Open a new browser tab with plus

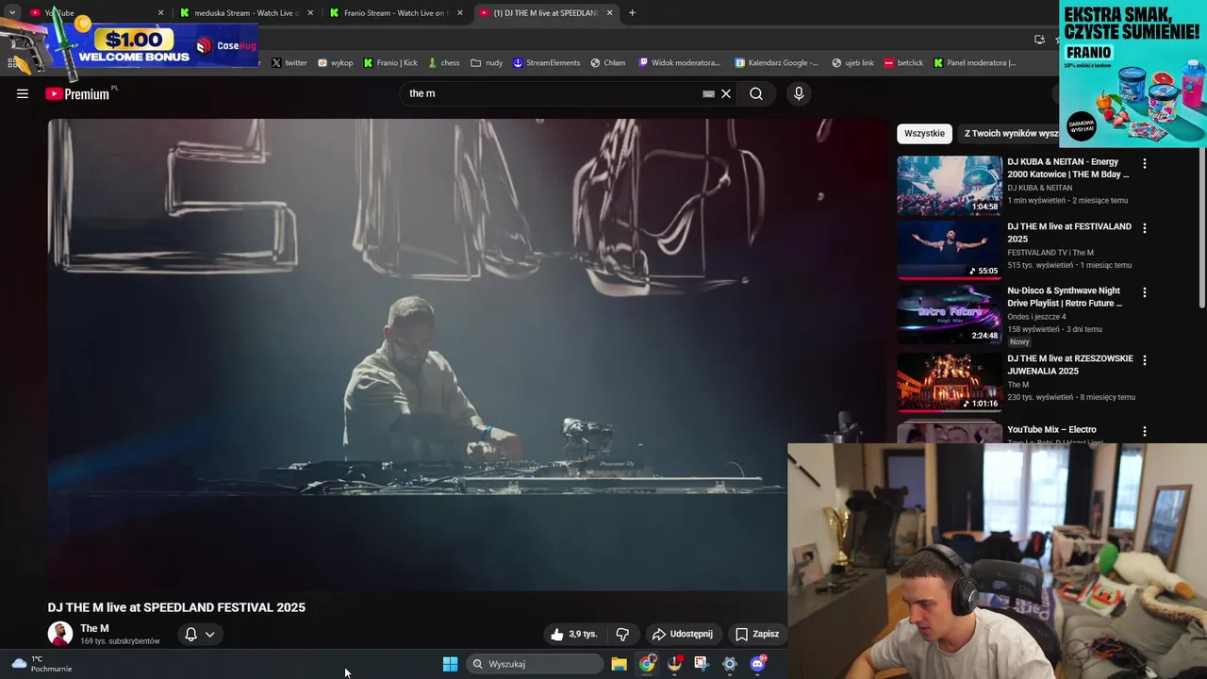(632, 13)
